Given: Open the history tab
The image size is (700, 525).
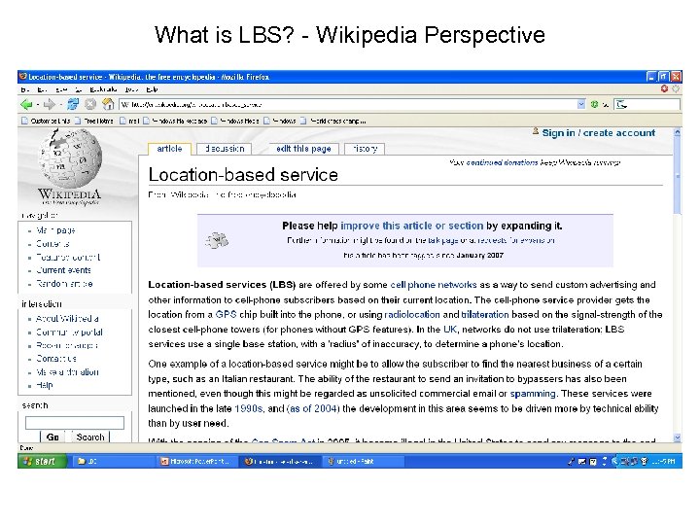Looking at the screenshot, I should (x=365, y=149).
